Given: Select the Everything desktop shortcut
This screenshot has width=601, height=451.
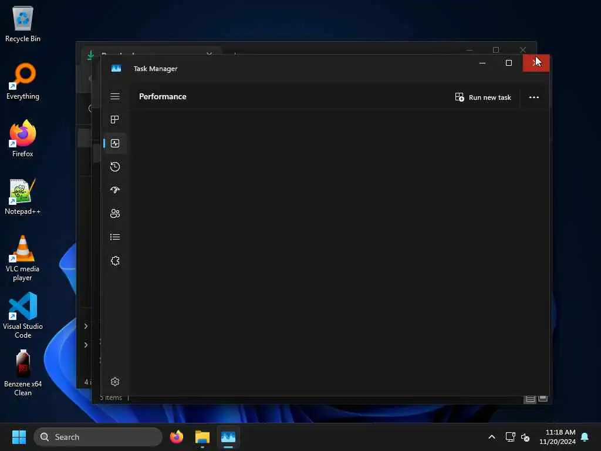Looking at the screenshot, I should 23,81.
